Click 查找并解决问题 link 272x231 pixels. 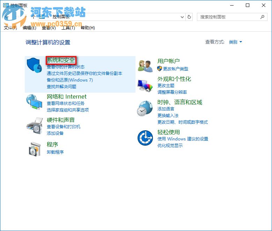61,86
